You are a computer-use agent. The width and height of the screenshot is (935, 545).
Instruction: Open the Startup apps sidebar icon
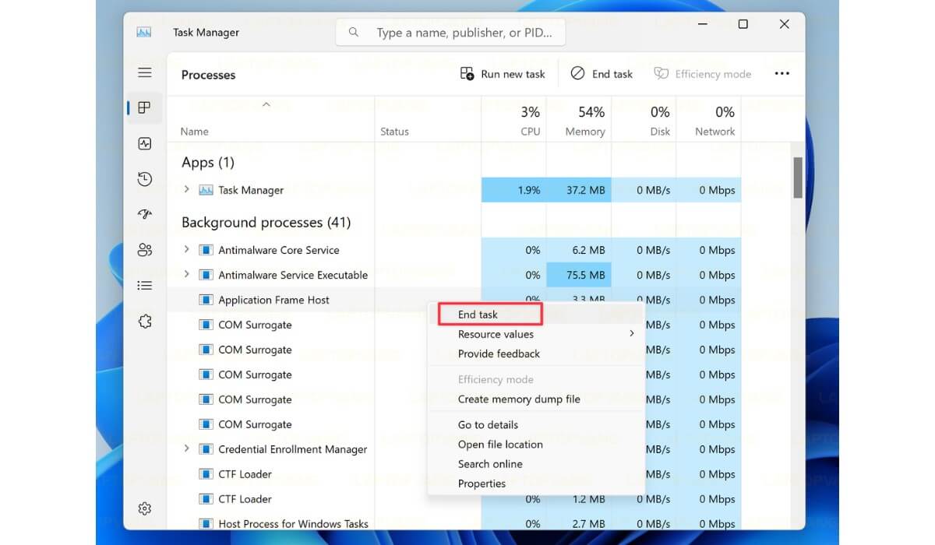pos(144,215)
